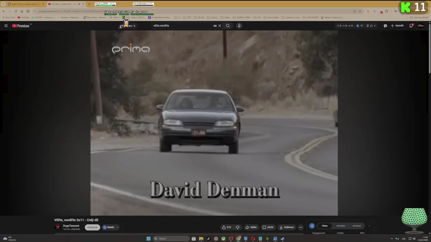431x242 pixels.
Task: Click the video player to pause
Action: click(x=214, y=123)
